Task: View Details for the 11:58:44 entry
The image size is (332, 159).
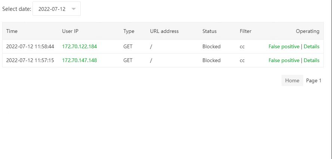Action: pos(311,47)
